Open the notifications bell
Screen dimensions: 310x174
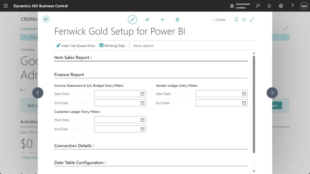[x=269, y=6]
